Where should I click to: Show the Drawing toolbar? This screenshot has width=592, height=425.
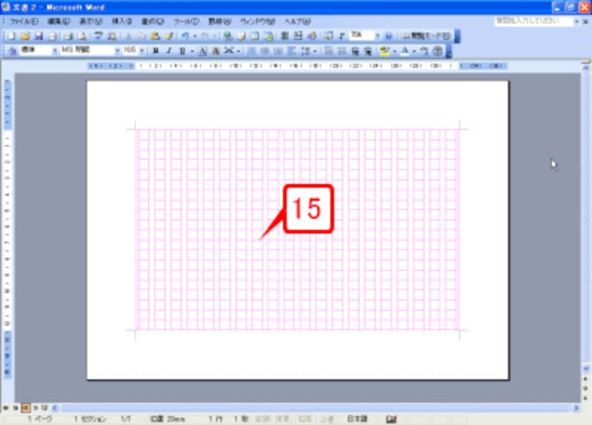pos(312,36)
